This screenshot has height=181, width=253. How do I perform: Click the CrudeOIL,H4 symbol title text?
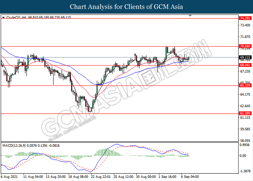pos(16,17)
